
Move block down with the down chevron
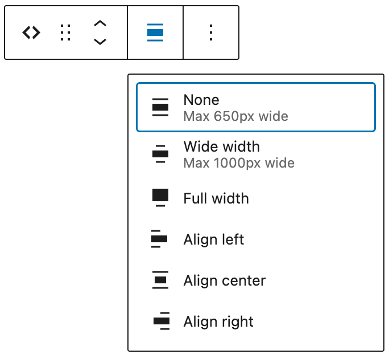[x=100, y=42]
